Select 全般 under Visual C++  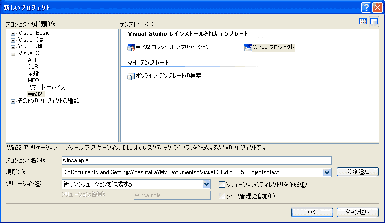[x=33, y=73]
